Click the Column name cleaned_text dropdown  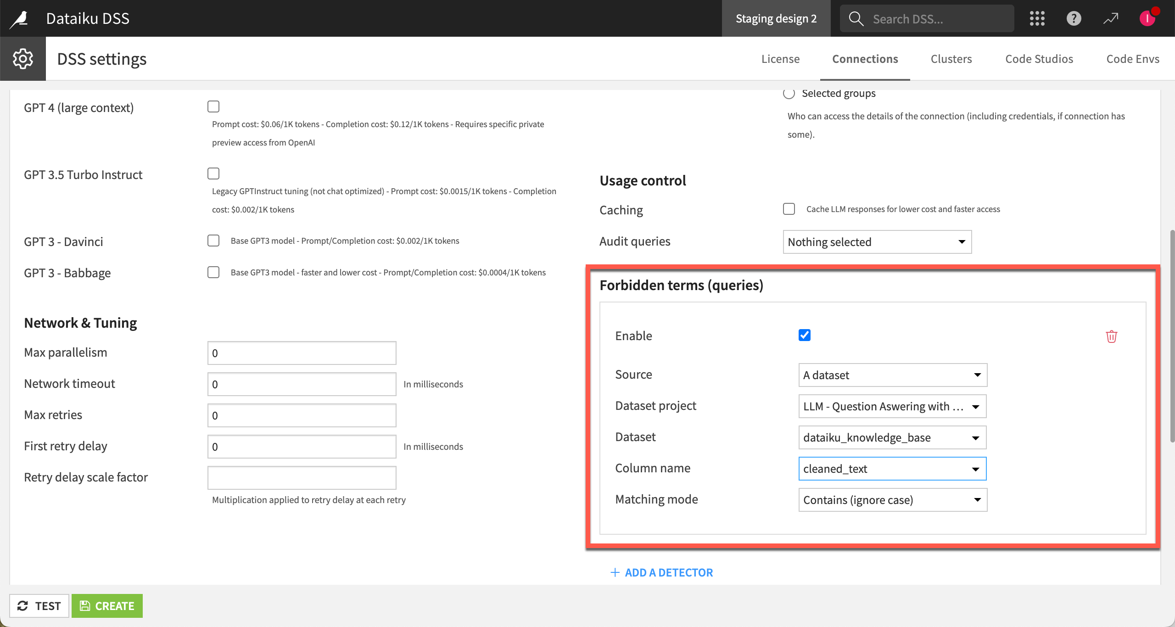(x=892, y=468)
